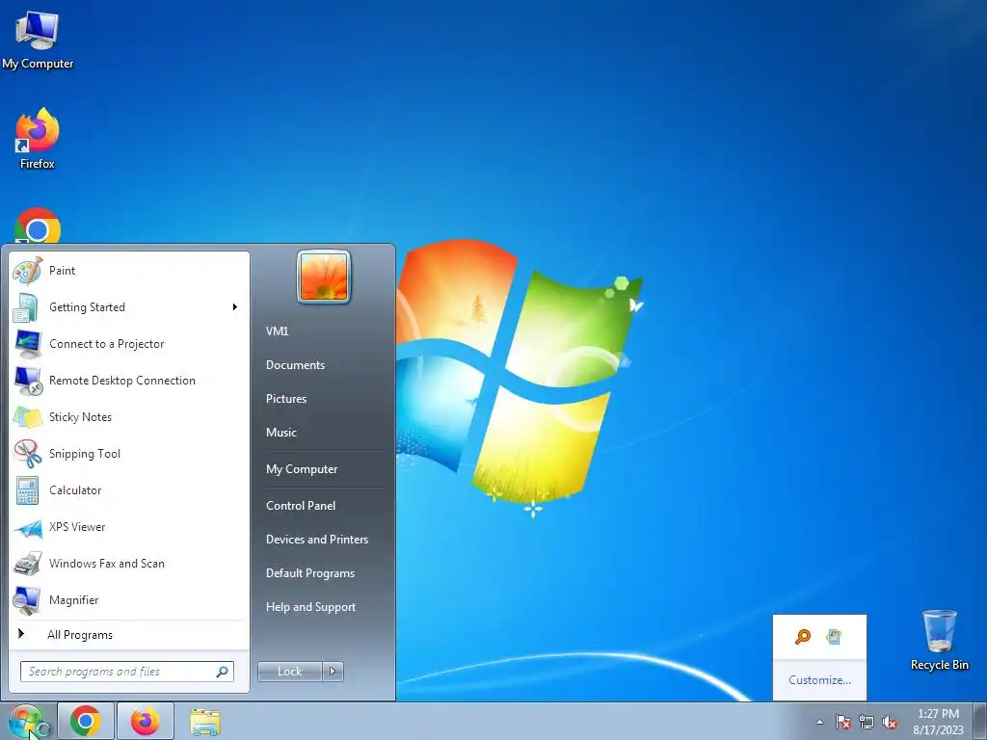Open Sticky Notes

point(129,417)
